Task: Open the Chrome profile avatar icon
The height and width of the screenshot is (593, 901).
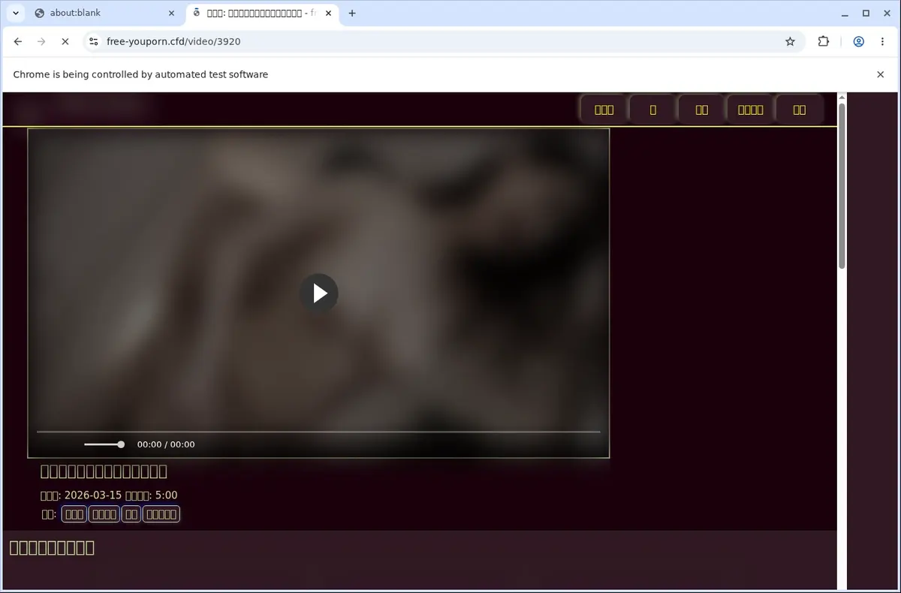Action: 858,42
